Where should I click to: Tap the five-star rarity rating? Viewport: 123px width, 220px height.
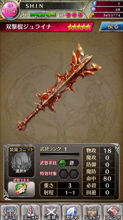(79, 27)
